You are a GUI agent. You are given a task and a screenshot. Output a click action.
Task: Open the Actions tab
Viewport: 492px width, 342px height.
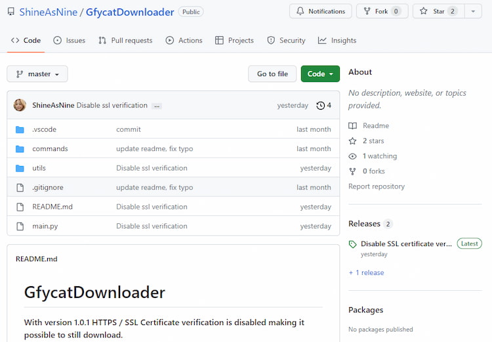(184, 41)
